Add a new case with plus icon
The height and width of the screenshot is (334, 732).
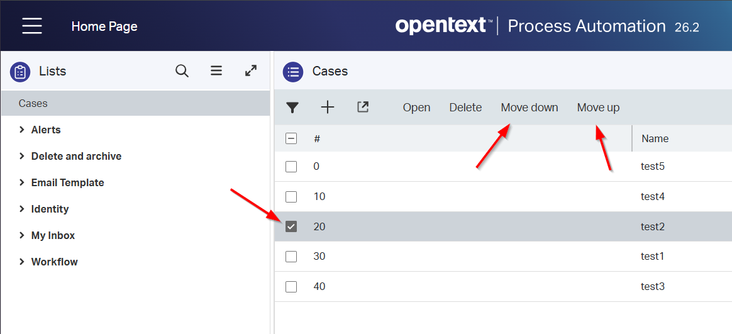(328, 108)
